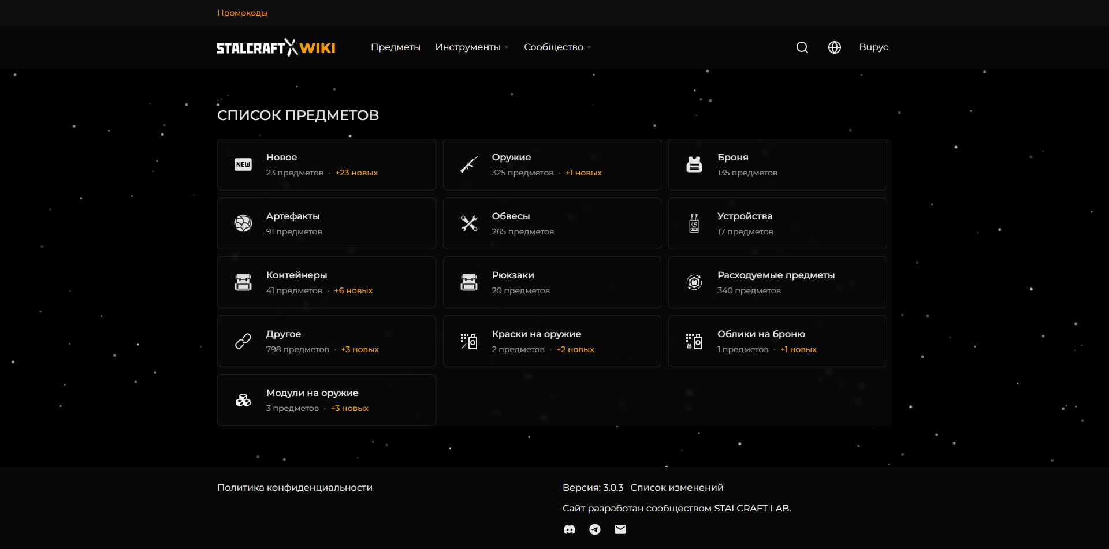Click the Telegram icon in the footer
This screenshot has height=549, width=1109.
[595, 529]
